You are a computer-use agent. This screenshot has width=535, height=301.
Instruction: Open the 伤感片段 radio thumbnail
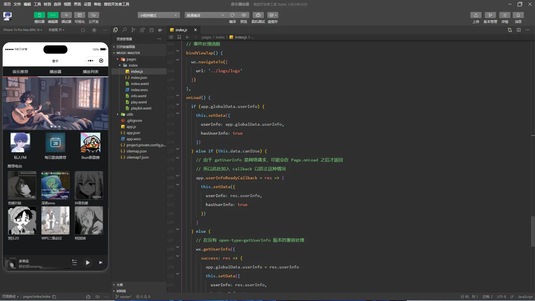[22, 185]
